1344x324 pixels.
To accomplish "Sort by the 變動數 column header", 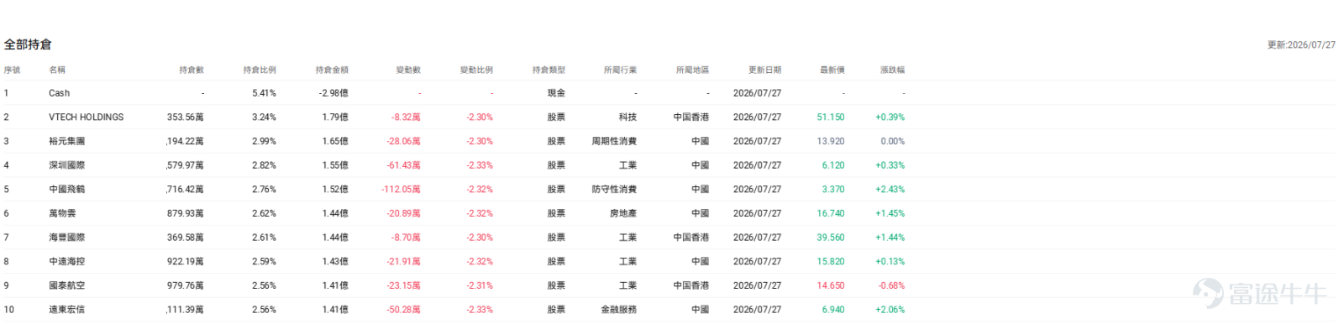I will click(x=408, y=70).
